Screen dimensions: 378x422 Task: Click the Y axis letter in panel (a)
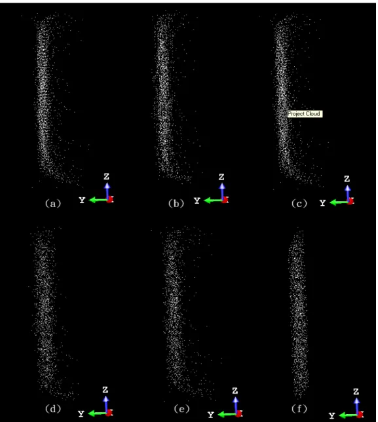click(82, 201)
